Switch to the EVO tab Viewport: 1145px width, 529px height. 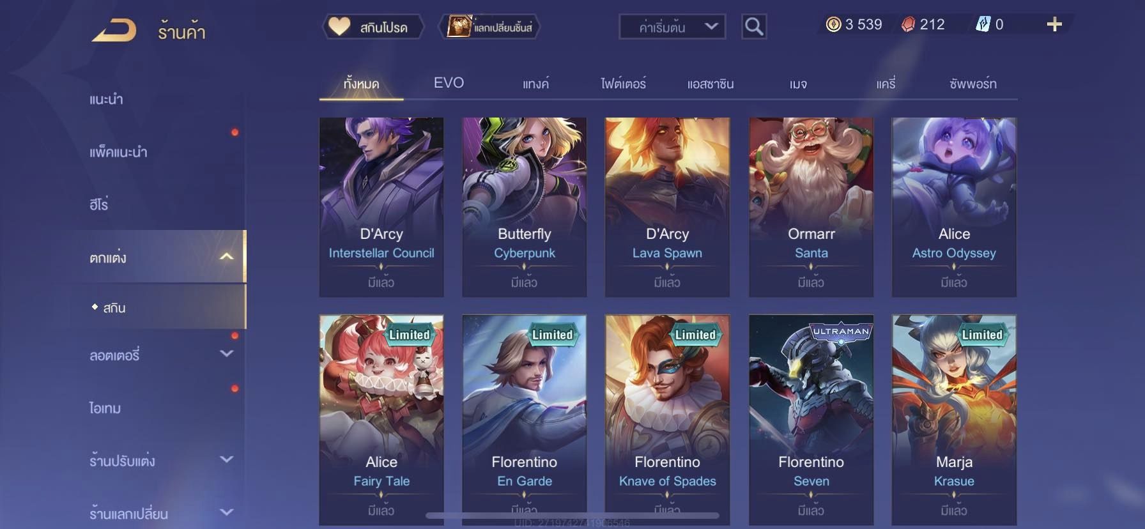coord(449,83)
